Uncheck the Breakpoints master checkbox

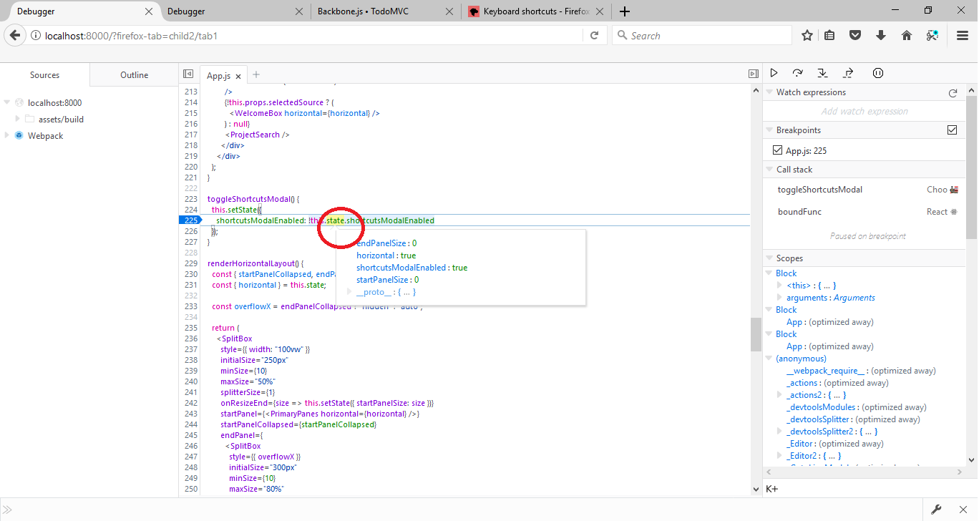pos(952,130)
